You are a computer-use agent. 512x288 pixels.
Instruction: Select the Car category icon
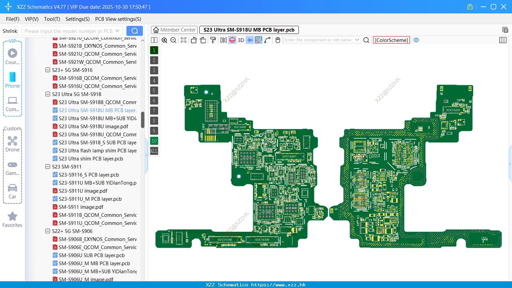click(x=12, y=191)
